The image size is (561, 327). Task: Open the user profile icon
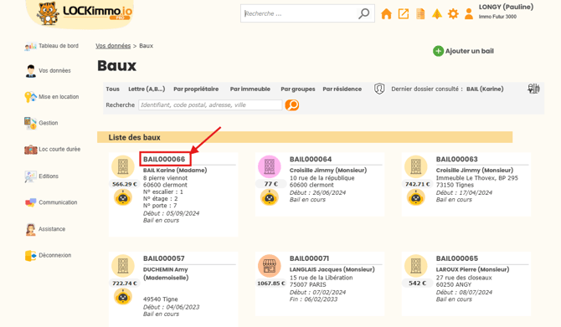469,14
